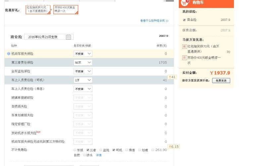265x166 pixels.
Task: Click the ↑41 price change tag
Action: coord(172,77)
